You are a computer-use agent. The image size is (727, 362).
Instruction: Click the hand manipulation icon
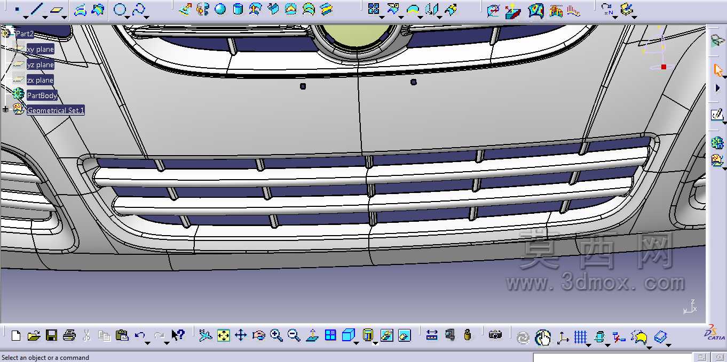click(543, 337)
